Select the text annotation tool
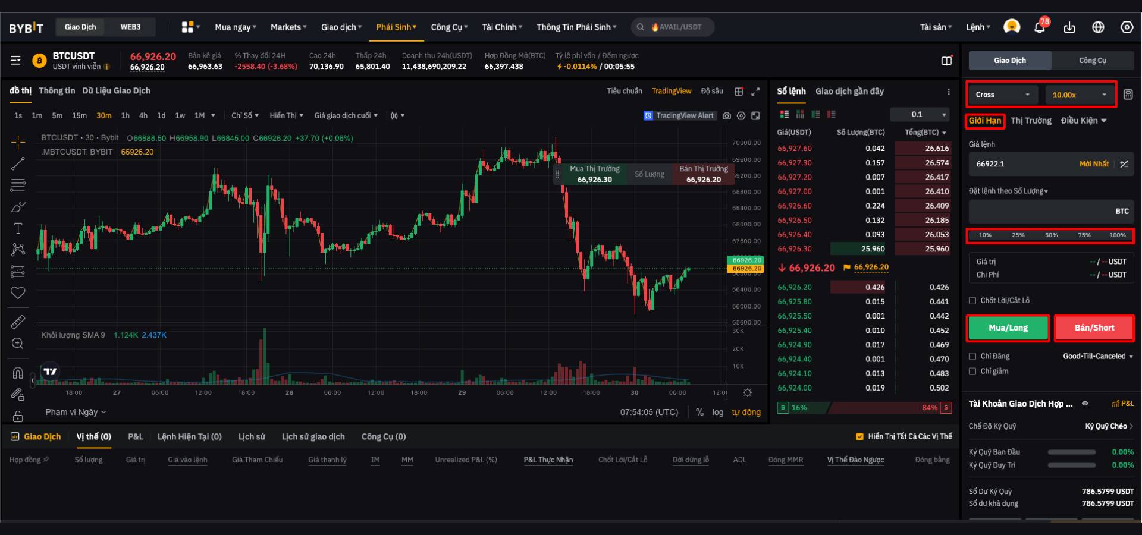 (18, 228)
